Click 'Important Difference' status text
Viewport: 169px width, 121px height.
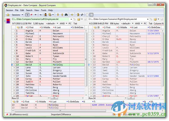(x=61, y=115)
